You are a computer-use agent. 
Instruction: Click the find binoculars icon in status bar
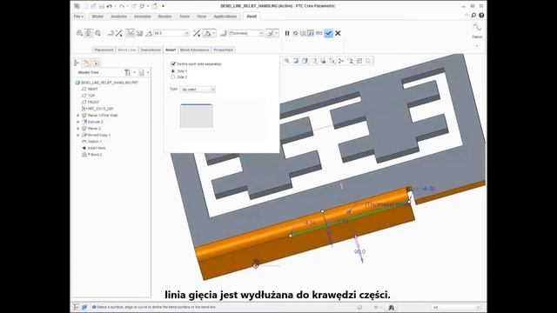[391, 307]
